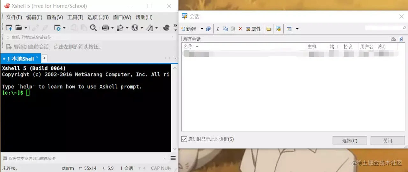408x172 pixels.
Task: Click '未连接。' status text
Action: (10, 168)
